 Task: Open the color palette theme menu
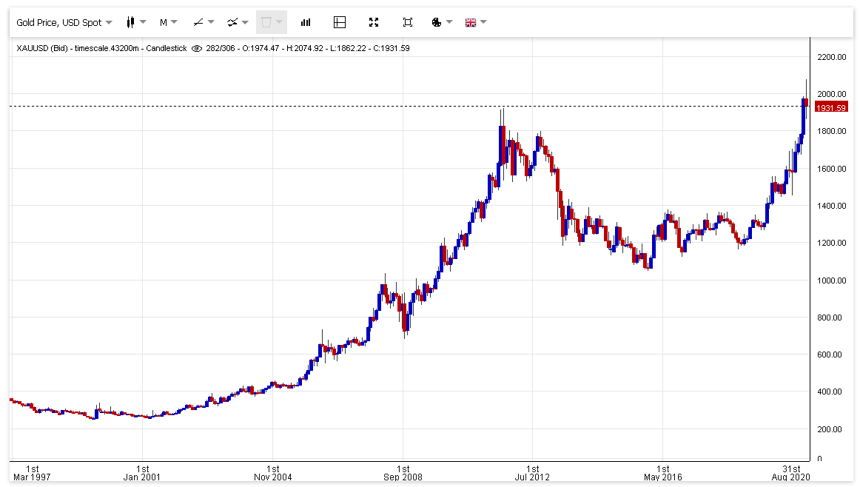(x=442, y=22)
